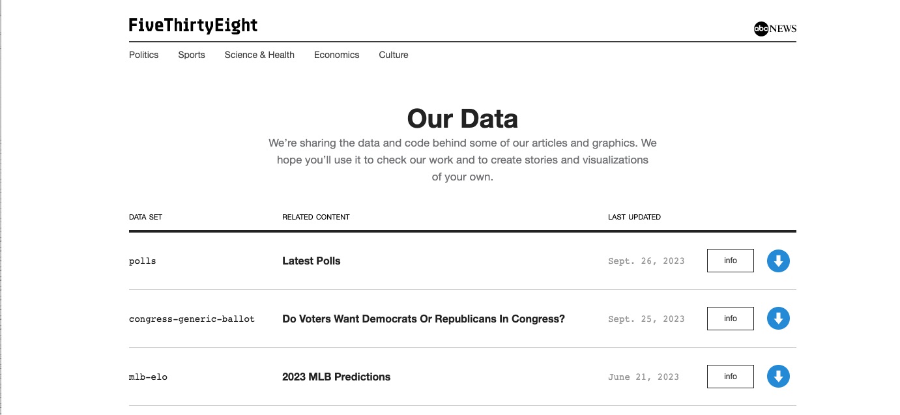Image resolution: width=900 pixels, height=415 pixels.
Task: Open the Sports section
Action: click(191, 55)
